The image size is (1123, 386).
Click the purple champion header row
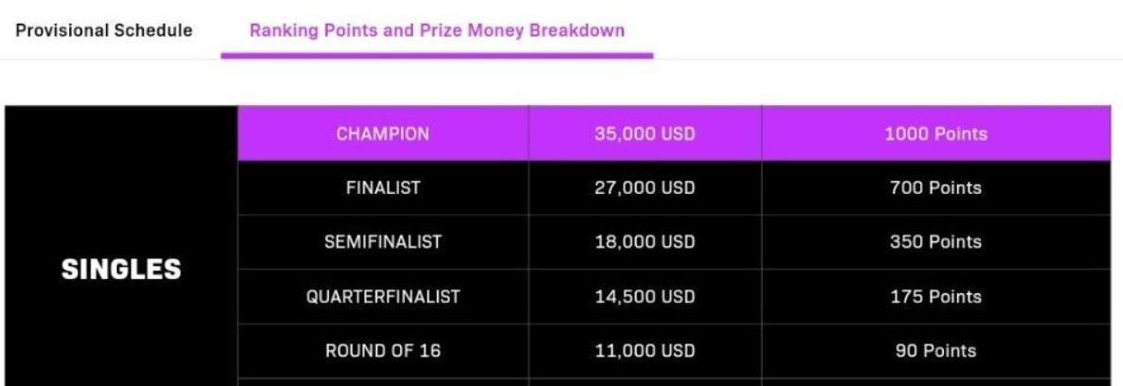click(x=674, y=133)
